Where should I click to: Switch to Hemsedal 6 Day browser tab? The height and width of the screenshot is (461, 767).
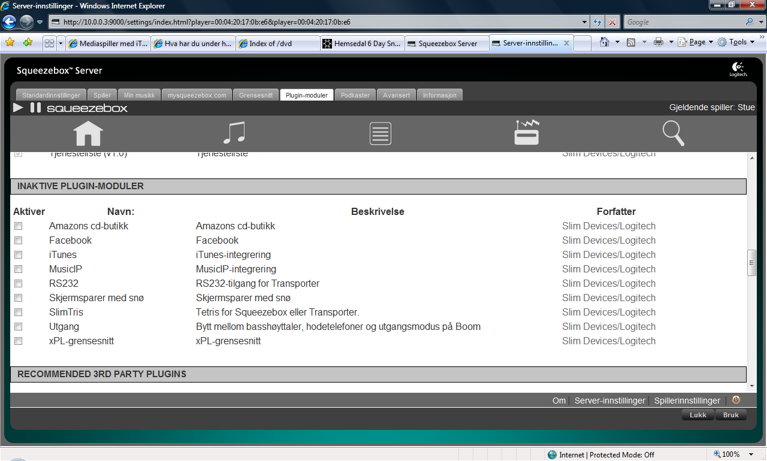(x=362, y=43)
